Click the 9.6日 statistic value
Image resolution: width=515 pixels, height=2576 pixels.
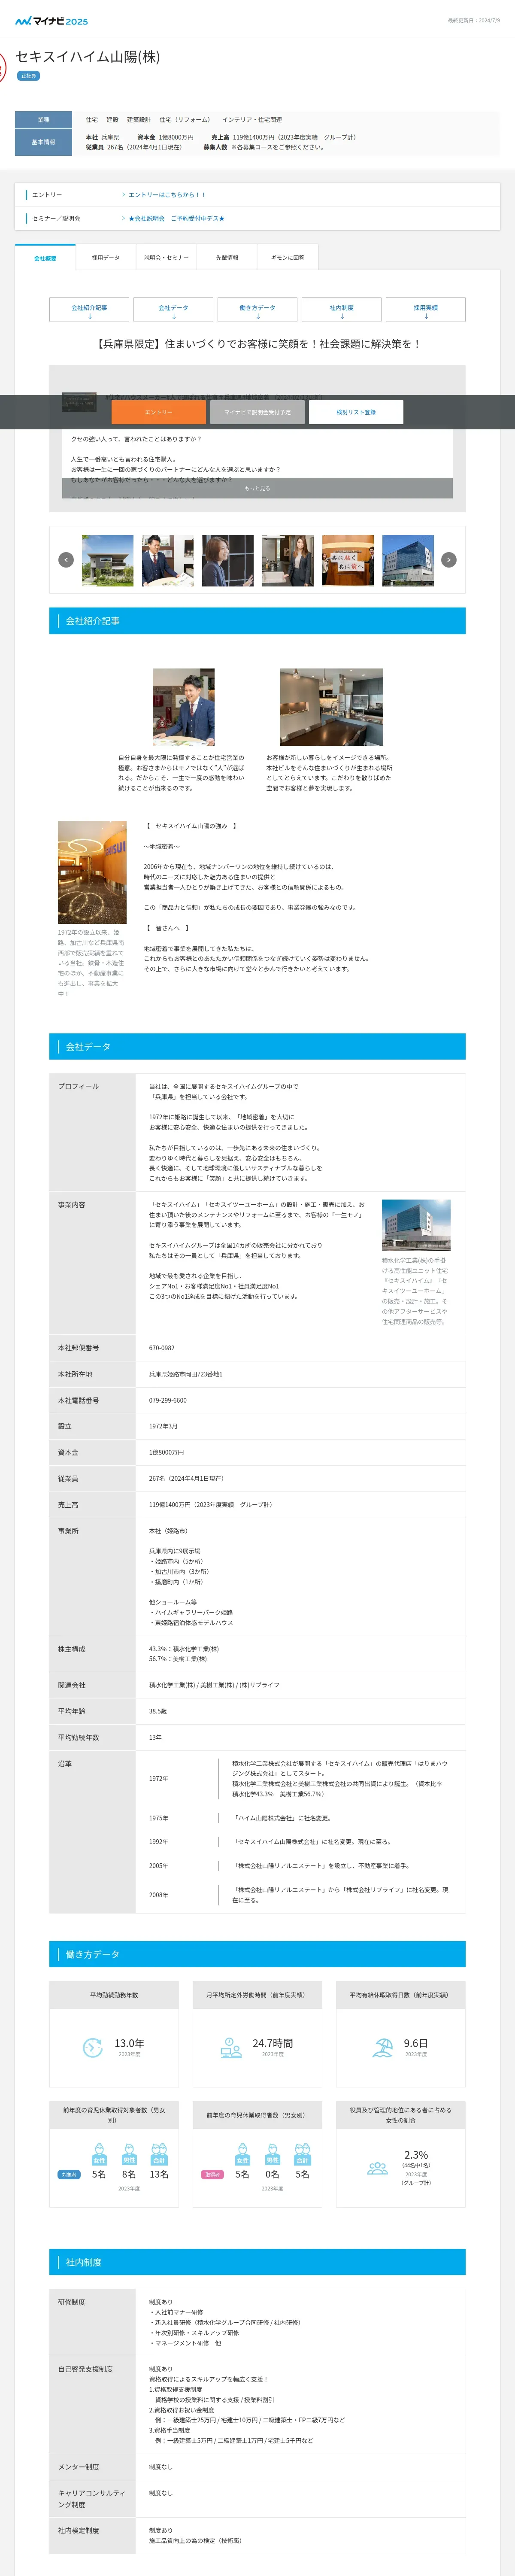click(x=416, y=2043)
